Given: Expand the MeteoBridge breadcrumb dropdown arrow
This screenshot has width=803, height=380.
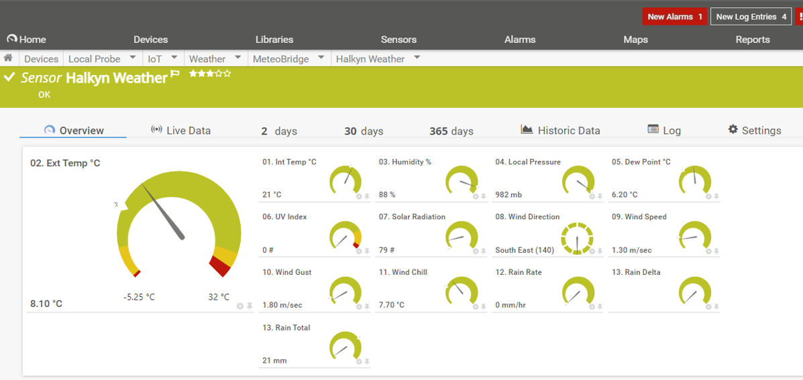Looking at the screenshot, I should click(321, 58).
